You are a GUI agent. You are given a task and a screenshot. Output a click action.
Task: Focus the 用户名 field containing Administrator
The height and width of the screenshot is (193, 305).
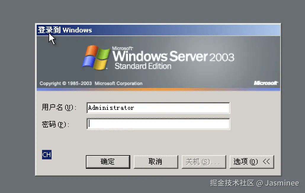tap(158, 108)
